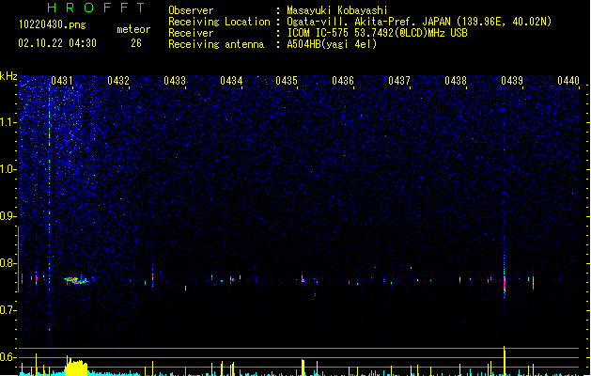The width and height of the screenshot is (591, 376).
Task: Click the file name 10220430.png
Action: [53, 24]
